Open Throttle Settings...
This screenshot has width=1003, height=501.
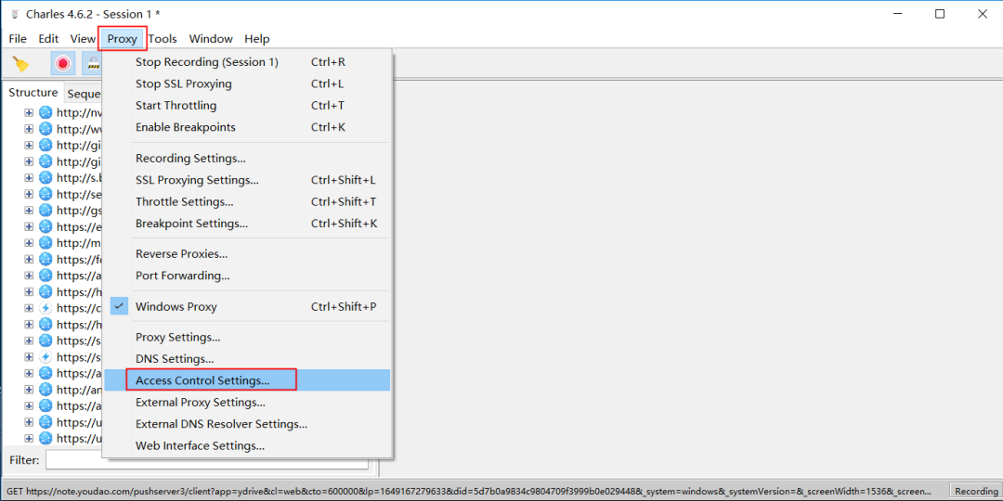click(x=246, y=202)
